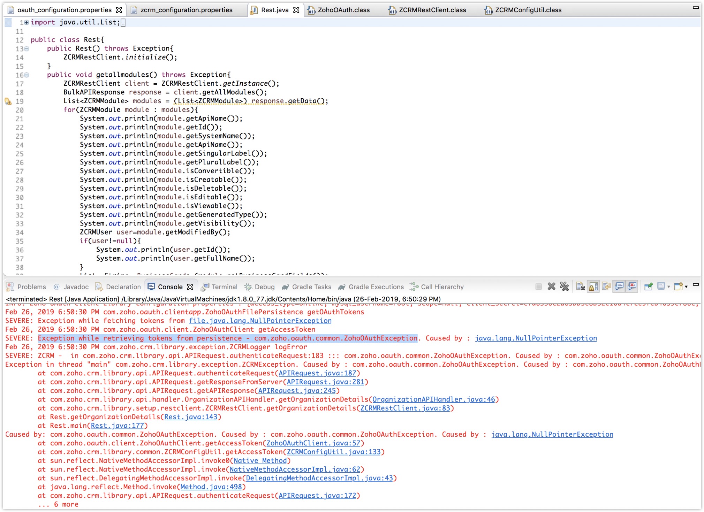Viewport: 704px width, 512px height.
Task: Close the oauth_configuration.properties tab
Action: coord(119,10)
